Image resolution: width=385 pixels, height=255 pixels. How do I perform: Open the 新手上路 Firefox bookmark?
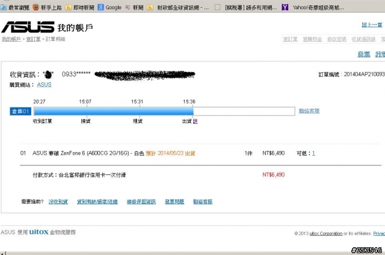click(47, 7)
